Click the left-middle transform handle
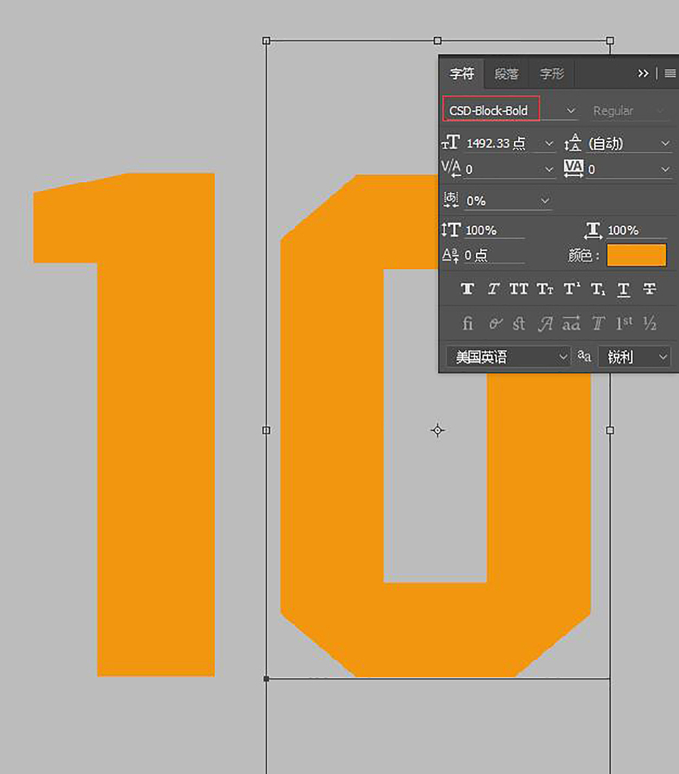The width and height of the screenshot is (679, 774). pos(266,430)
